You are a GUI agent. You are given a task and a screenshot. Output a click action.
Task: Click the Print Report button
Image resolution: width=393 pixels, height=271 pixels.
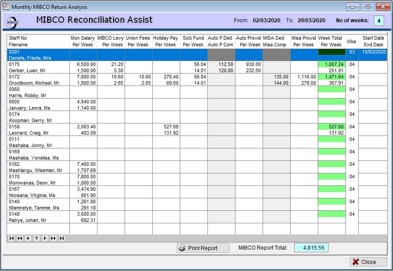[203, 248]
